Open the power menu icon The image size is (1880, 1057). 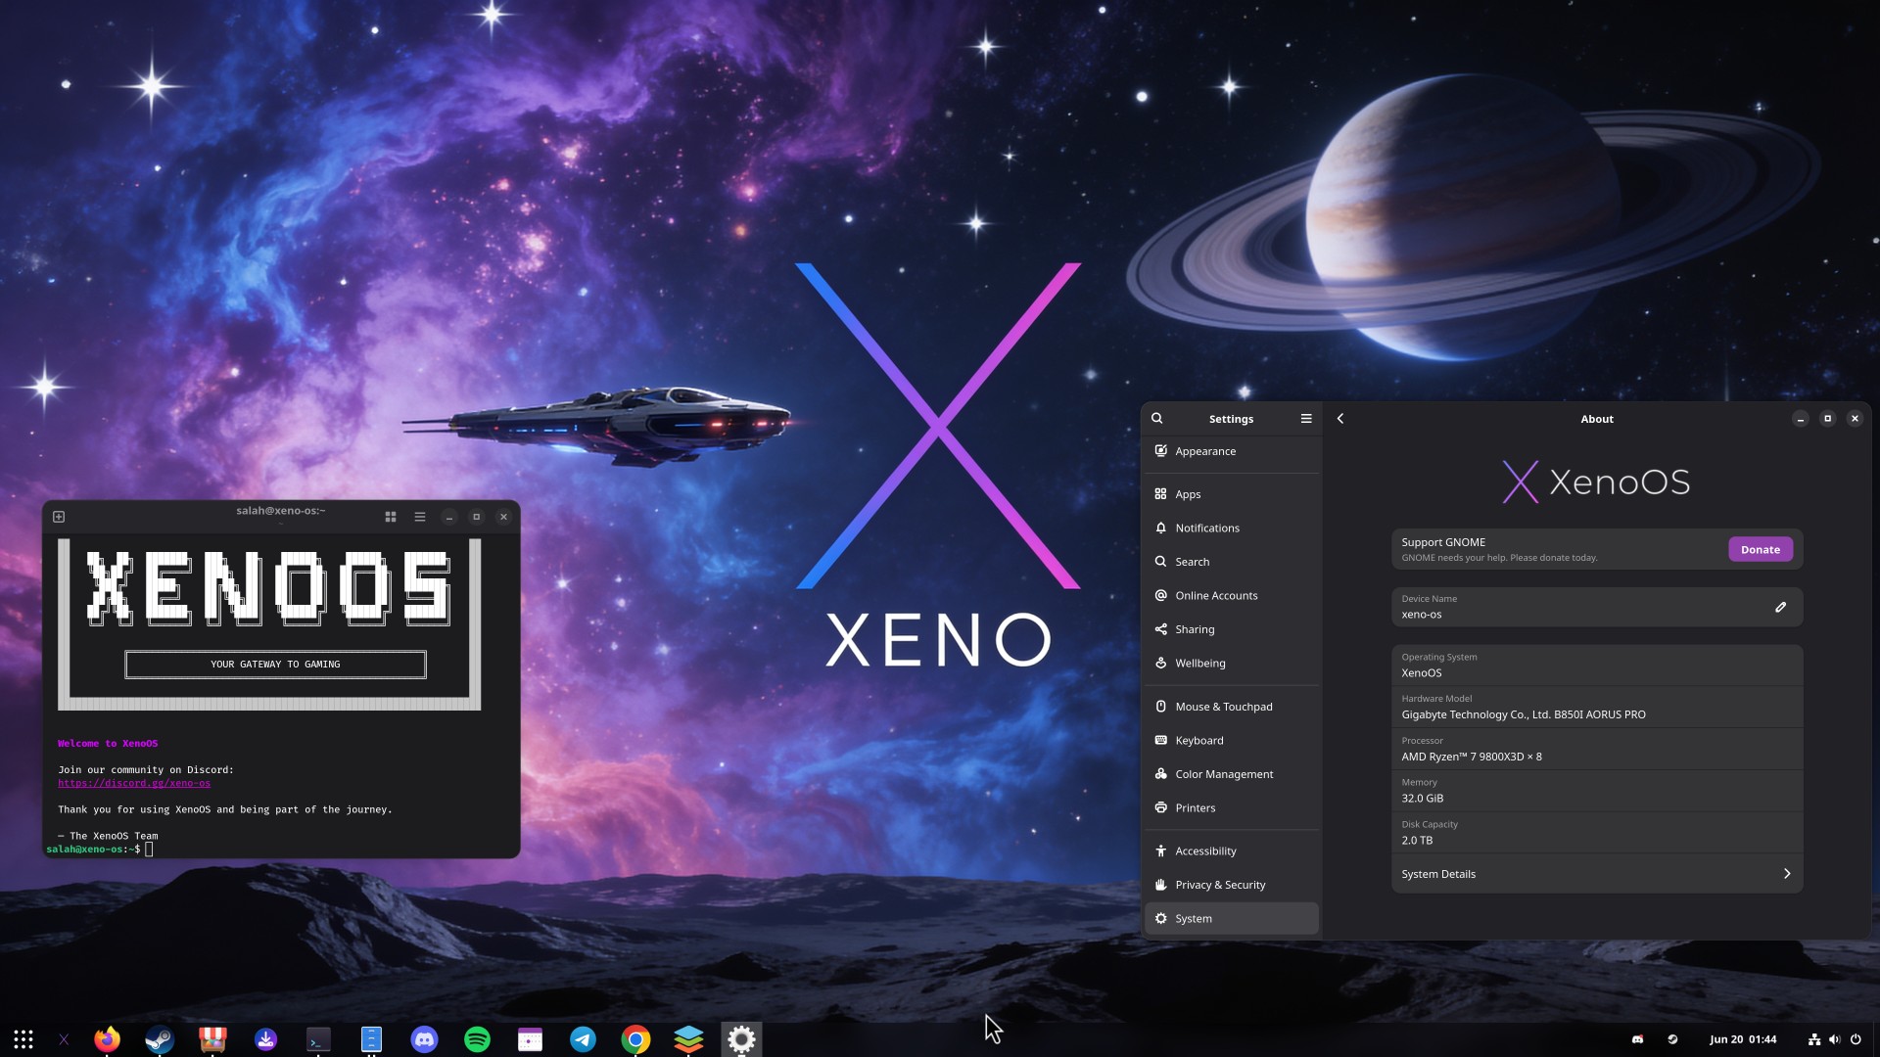[1856, 1039]
